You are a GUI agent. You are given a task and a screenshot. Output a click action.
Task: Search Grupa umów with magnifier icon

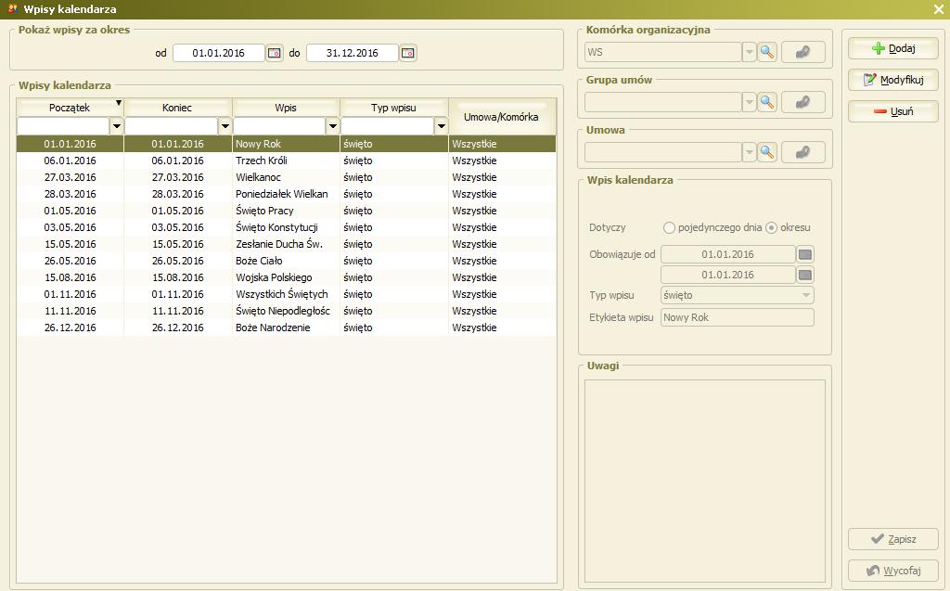pos(767,102)
